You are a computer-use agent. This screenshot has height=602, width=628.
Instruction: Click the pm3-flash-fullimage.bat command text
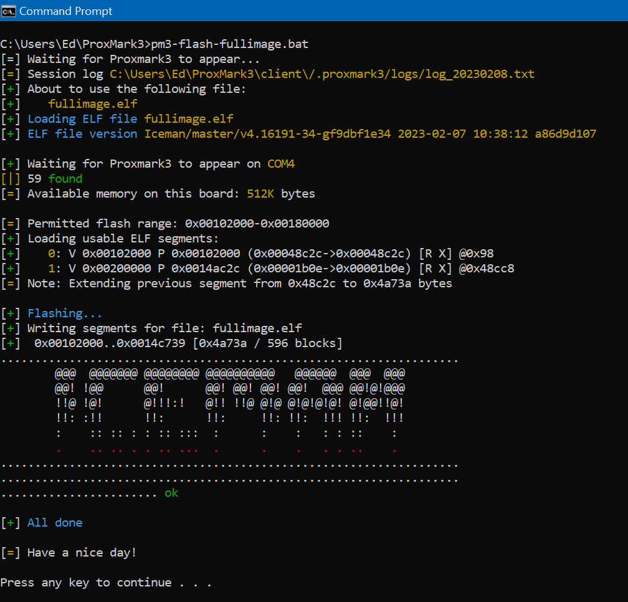pyautogui.click(x=229, y=44)
